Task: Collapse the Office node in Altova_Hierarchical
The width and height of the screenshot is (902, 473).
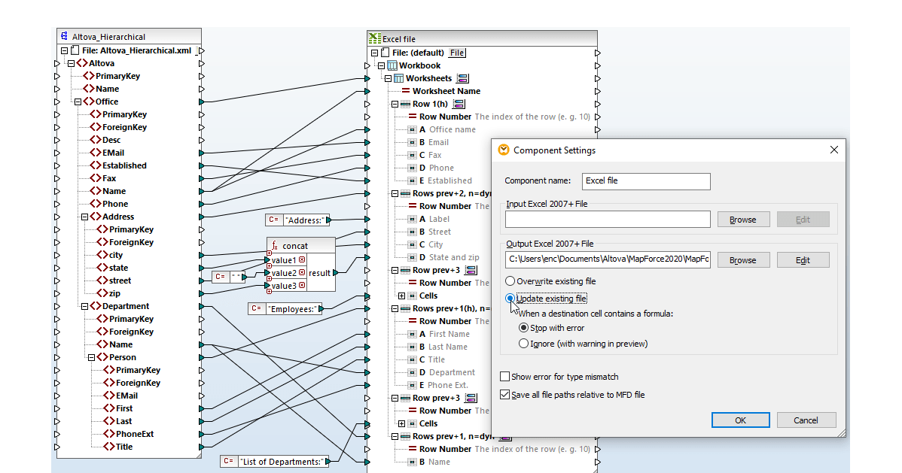Action: point(78,101)
